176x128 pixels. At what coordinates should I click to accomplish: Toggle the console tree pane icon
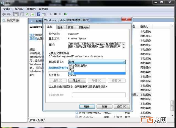tap(16, 14)
